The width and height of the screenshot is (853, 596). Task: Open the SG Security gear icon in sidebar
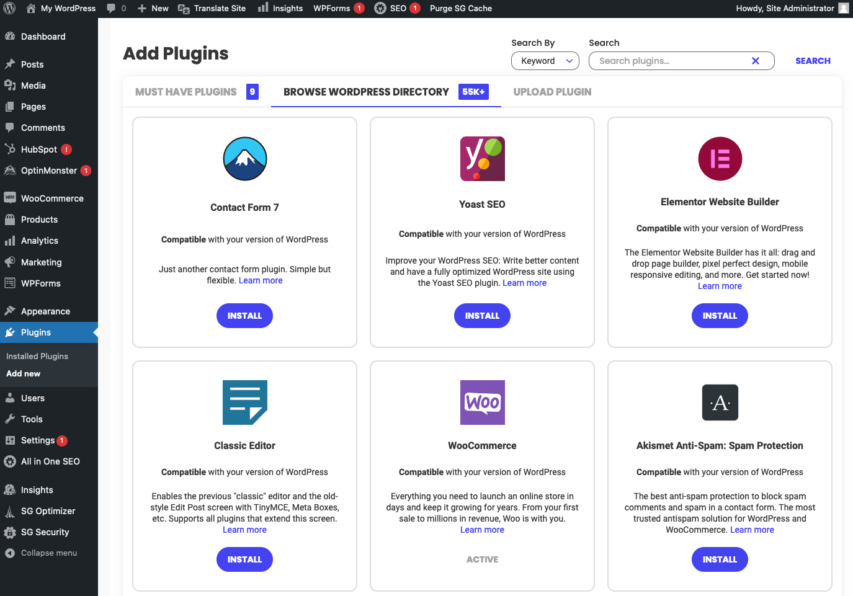click(10, 532)
